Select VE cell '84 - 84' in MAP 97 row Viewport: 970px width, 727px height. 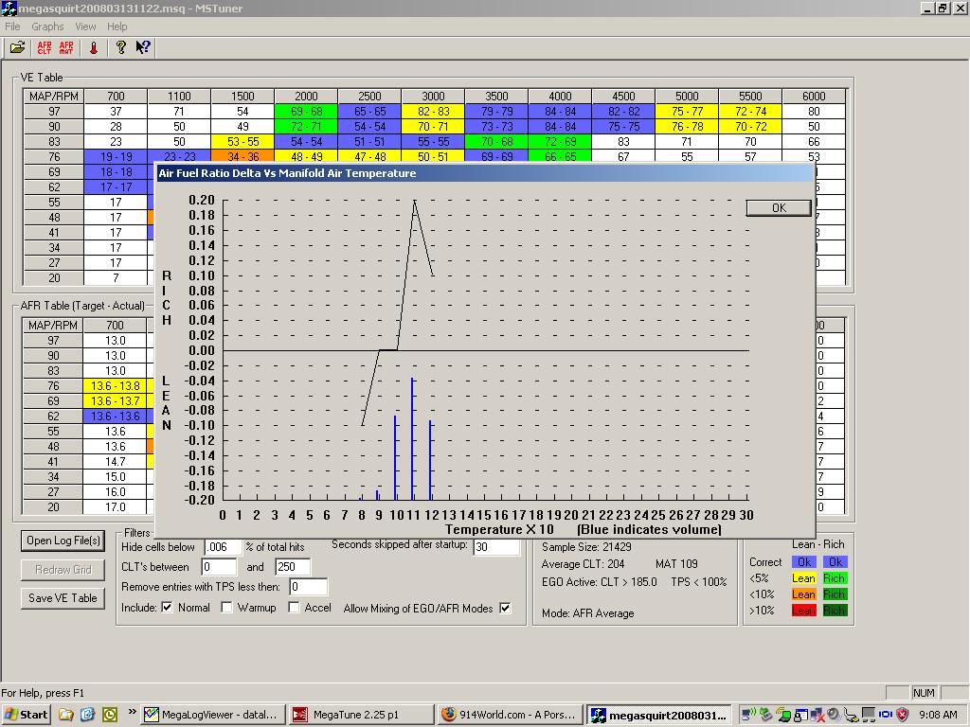tap(560, 112)
